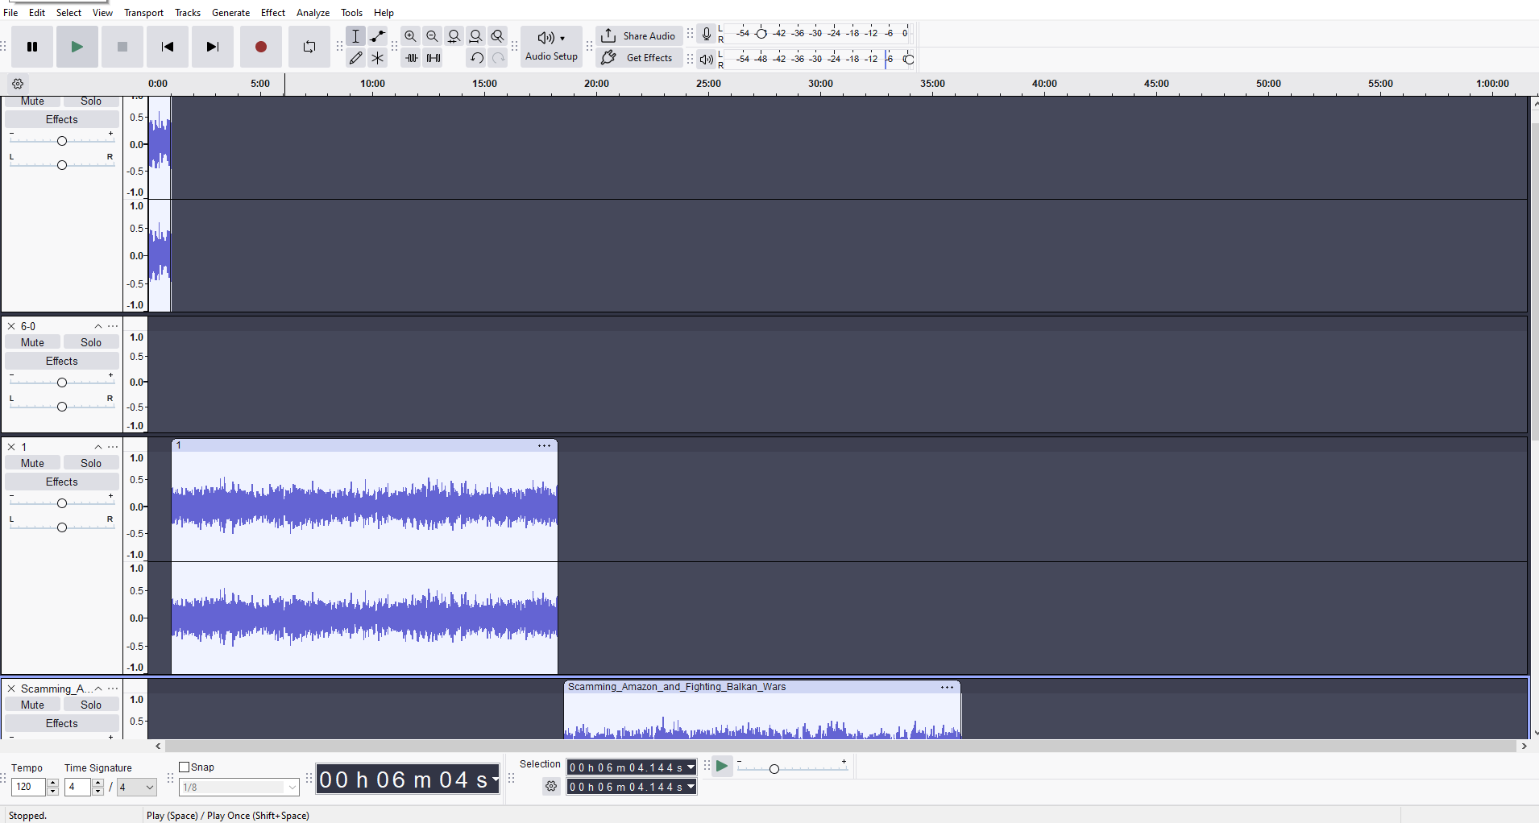Select the Envelope tool
Viewport: 1539px width, 823px height.
(x=377, y=36)
